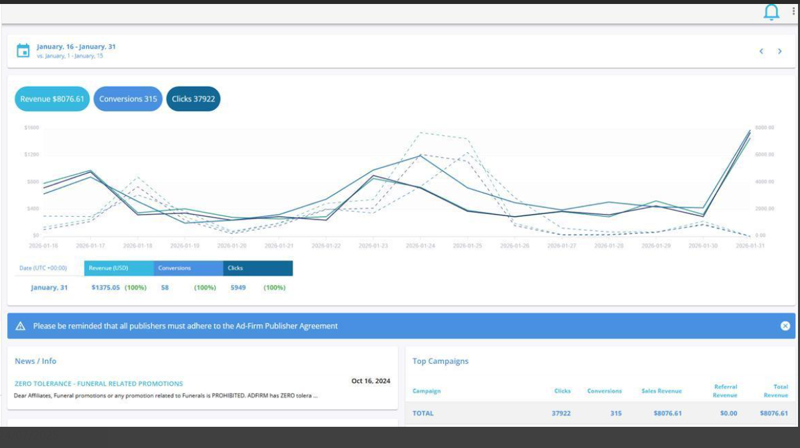Open the notifications bell

point(771,11)
